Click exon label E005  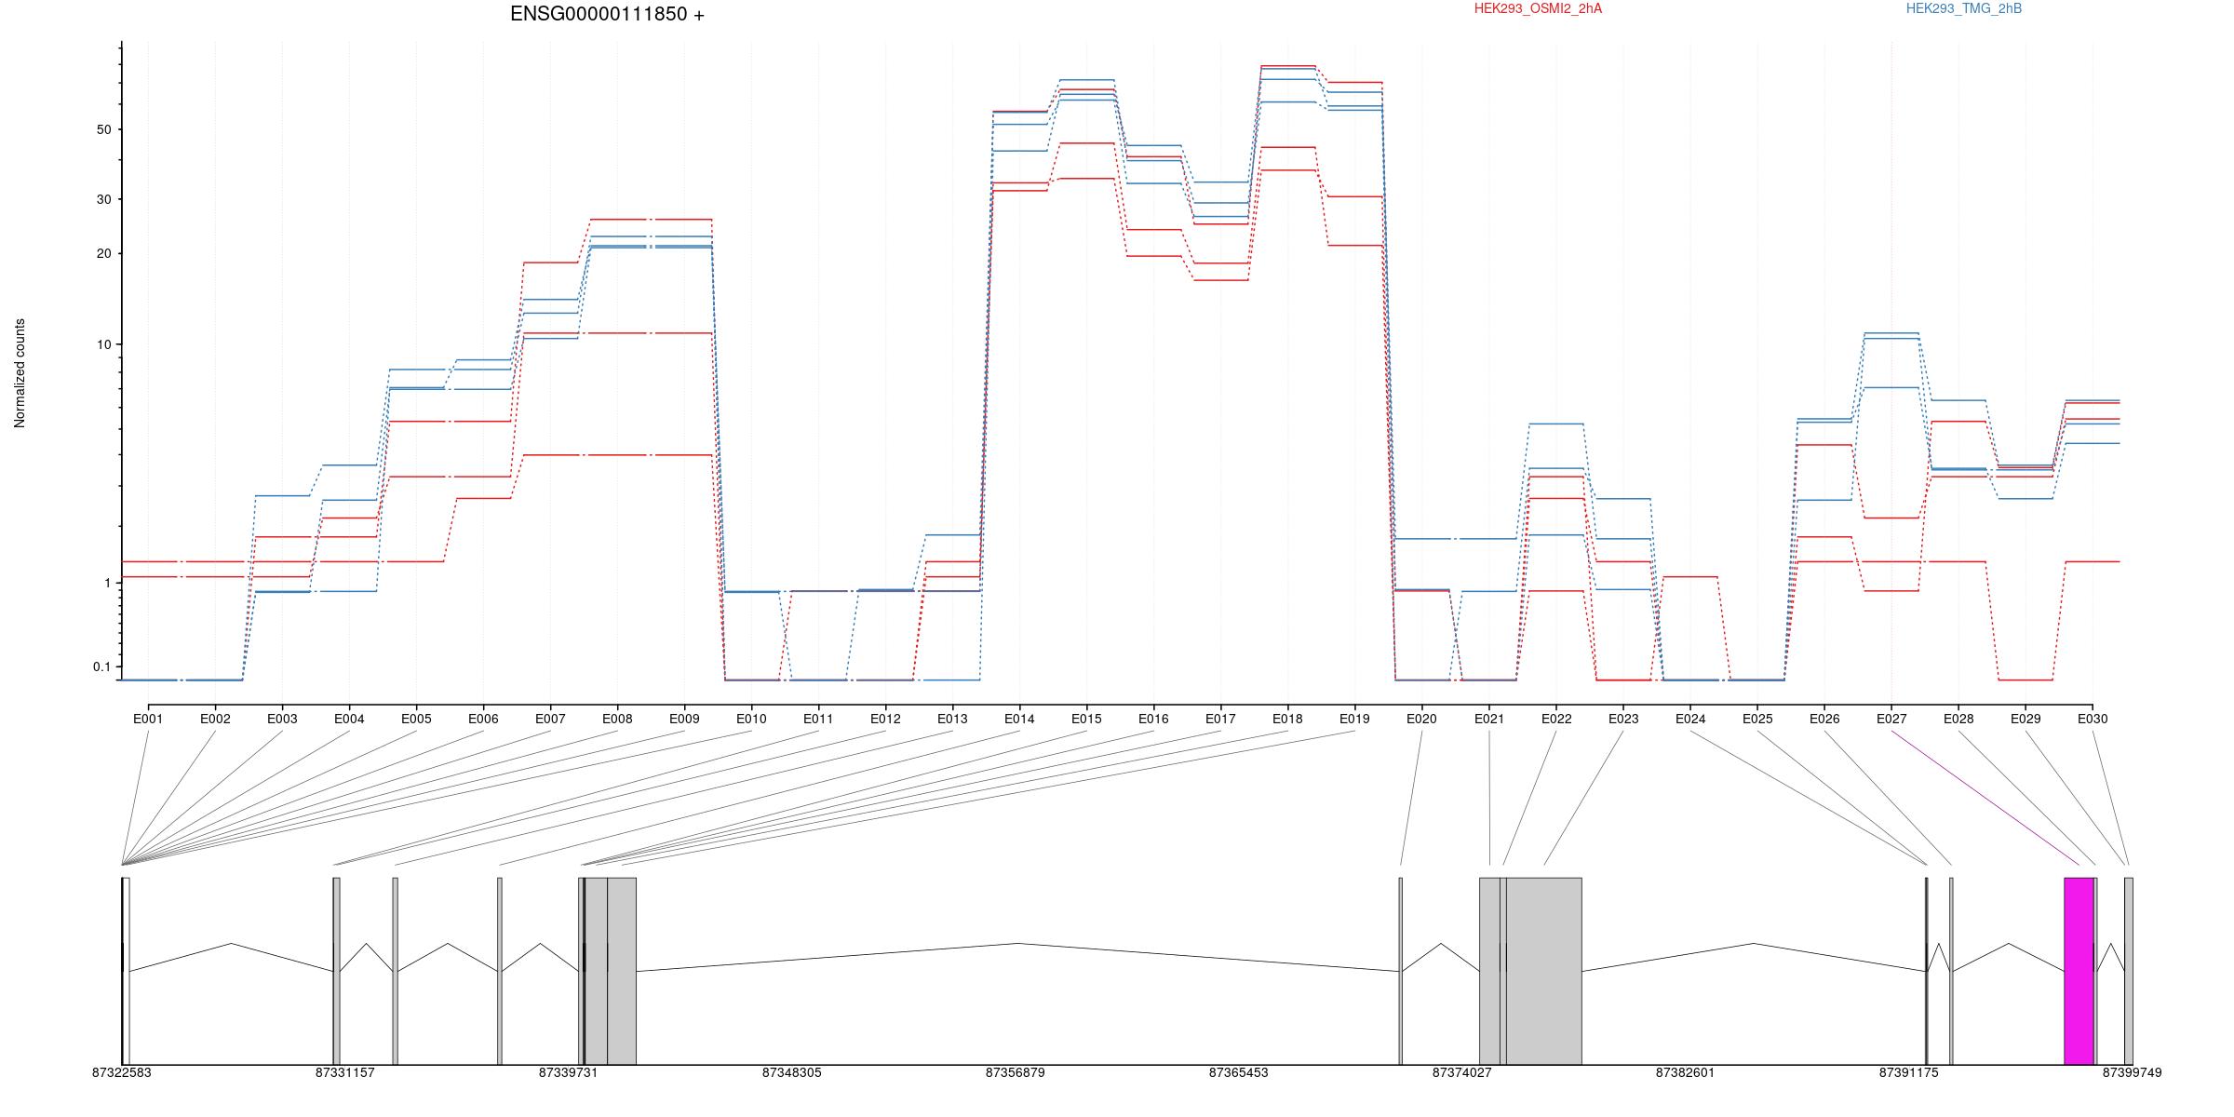pyautogui.click(x=416, y=719)
